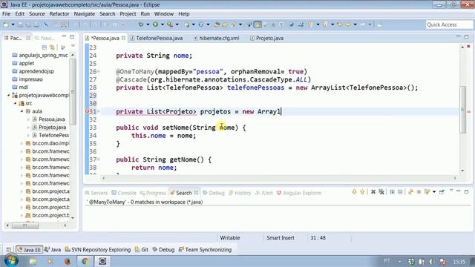Maximize the editor area
This screenshot has height=267, width=475.
click(467, 37)
